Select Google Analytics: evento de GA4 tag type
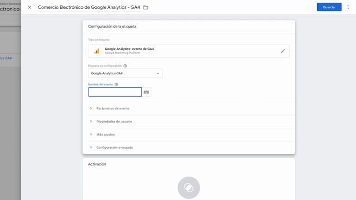Viewport: 356px width, 200px height. [x=189, y=51]
